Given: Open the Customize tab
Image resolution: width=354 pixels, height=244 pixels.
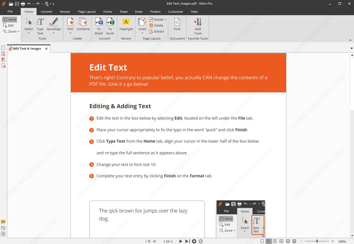Looking at the screenshot, I should (x=176, y=12).
